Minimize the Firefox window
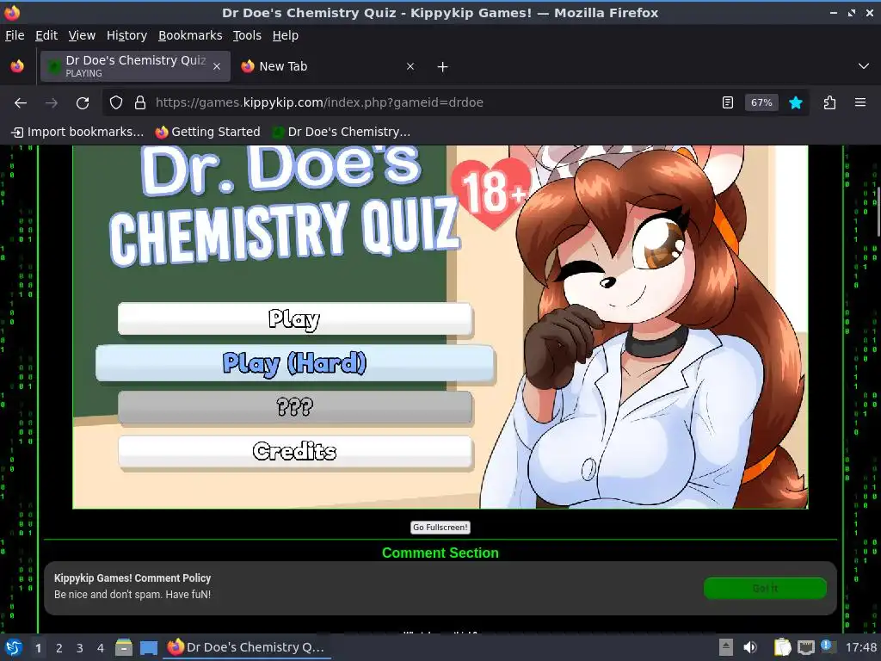881x661 pixels. 834,12
